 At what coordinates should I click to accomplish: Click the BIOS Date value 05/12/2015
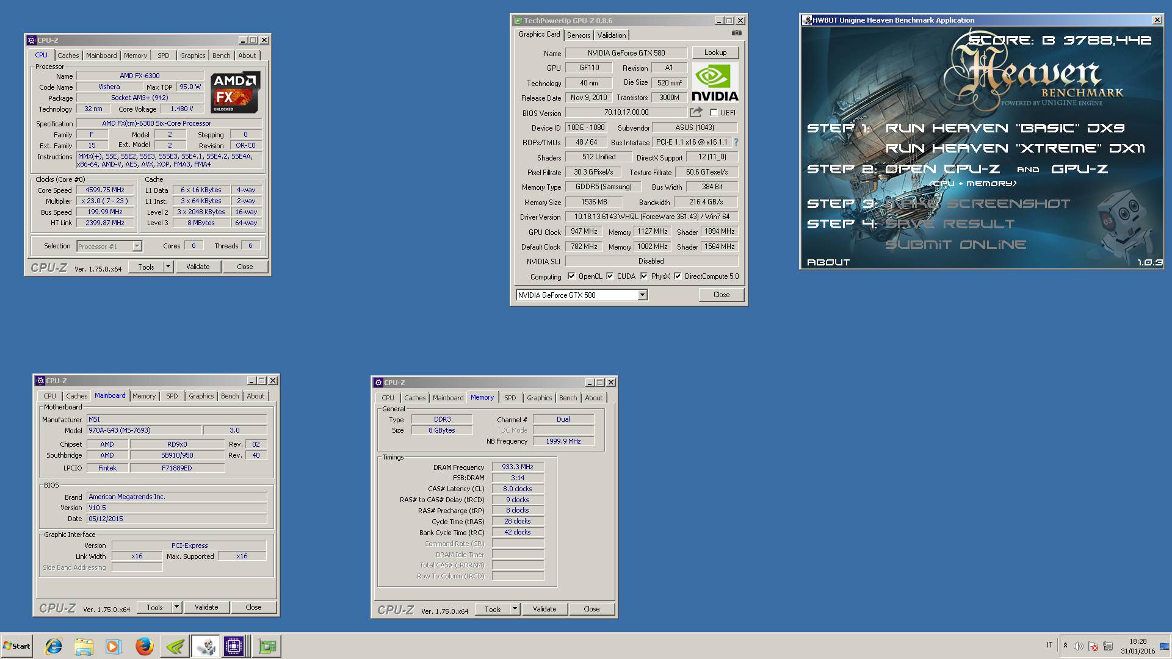click(177, 519)
